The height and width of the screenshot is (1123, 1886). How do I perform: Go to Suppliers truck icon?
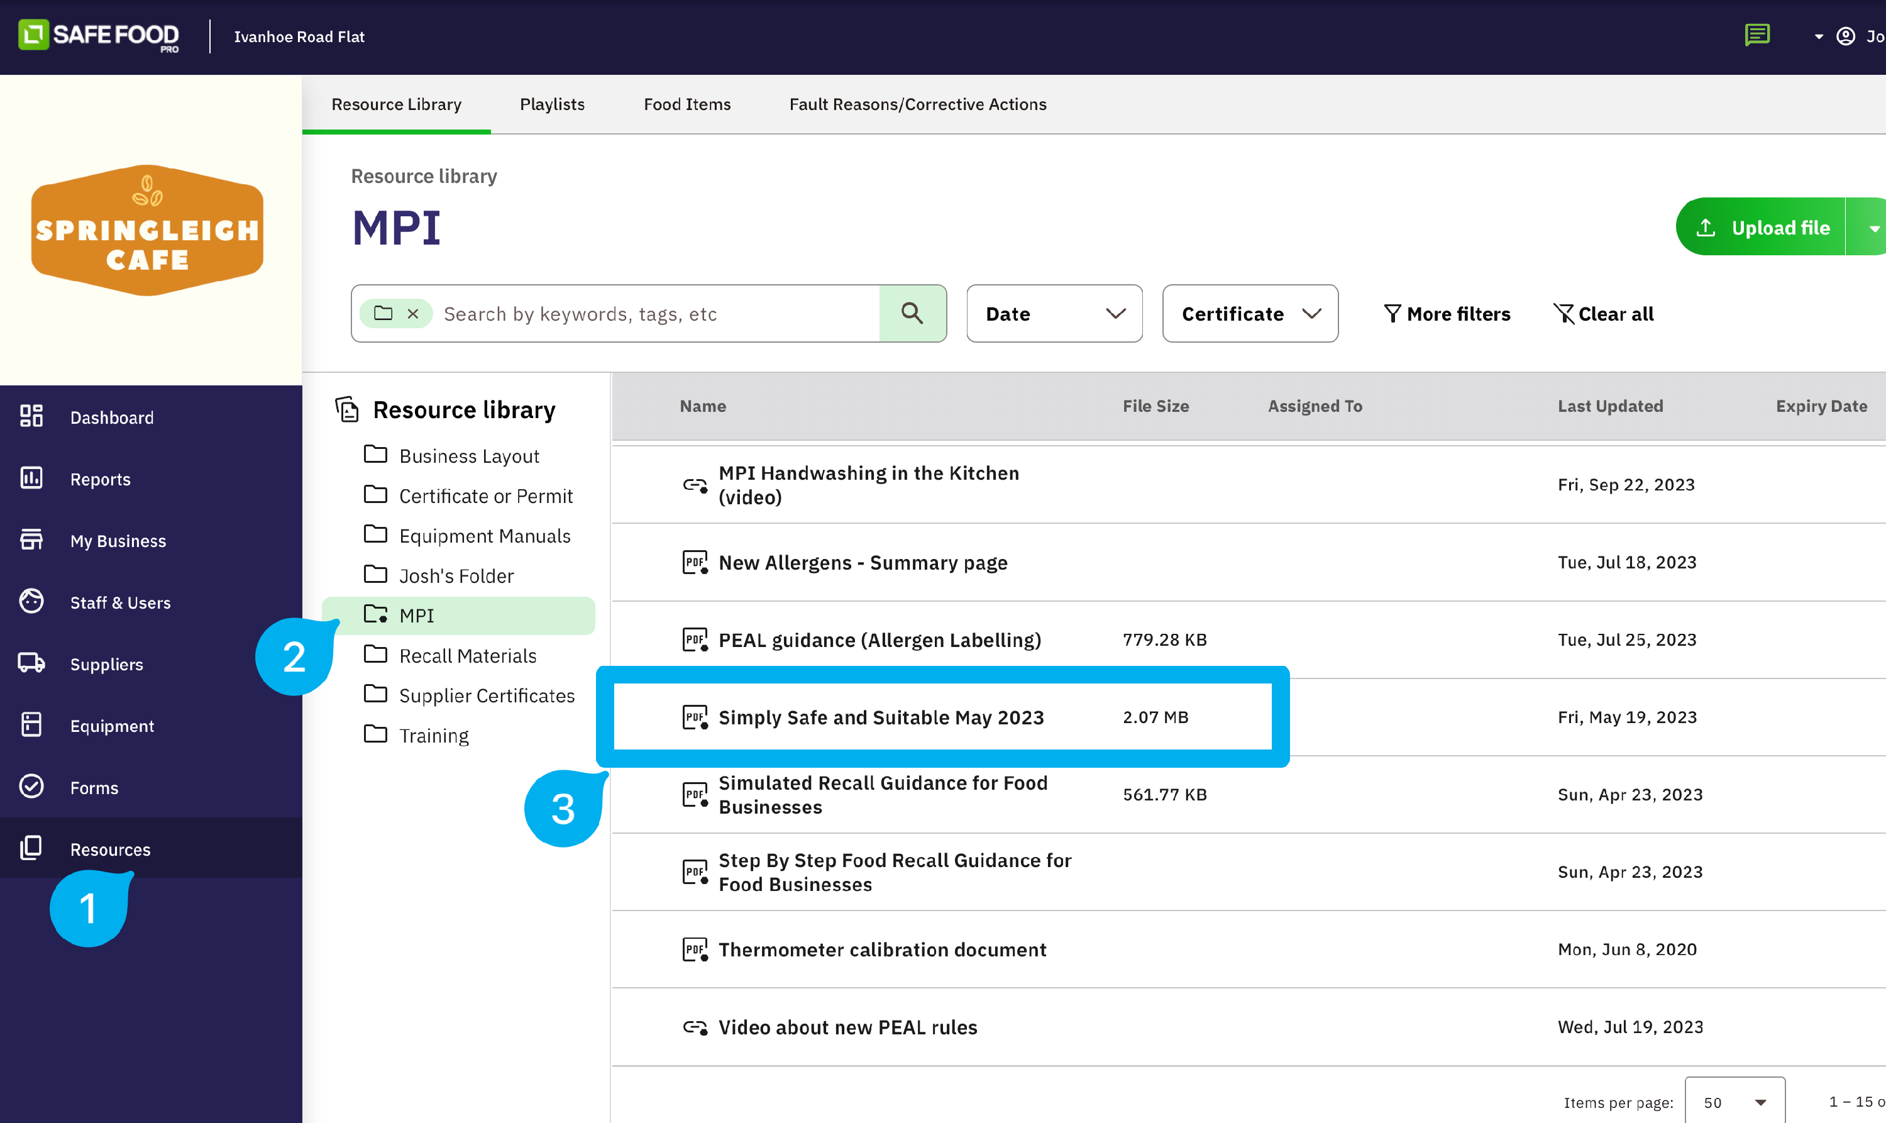(x=31, y=663)
